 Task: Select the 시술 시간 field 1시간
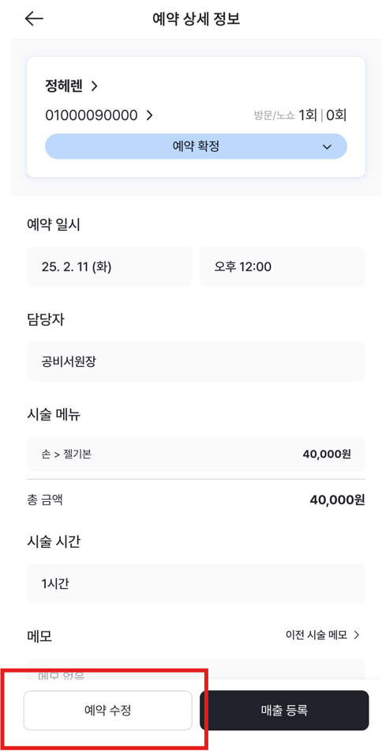coord(196,584)
